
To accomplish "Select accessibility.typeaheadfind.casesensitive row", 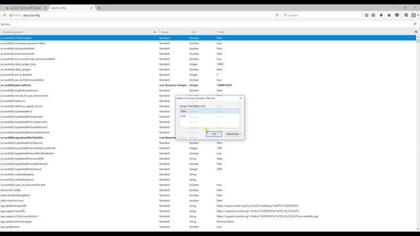I will coord(208,122).
